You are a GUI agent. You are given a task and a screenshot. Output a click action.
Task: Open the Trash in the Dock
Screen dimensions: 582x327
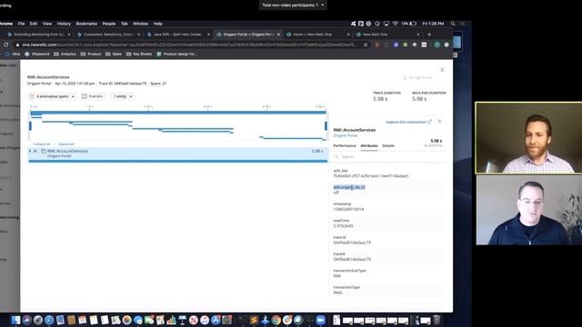pyautogui.click(x=436, y=320)
